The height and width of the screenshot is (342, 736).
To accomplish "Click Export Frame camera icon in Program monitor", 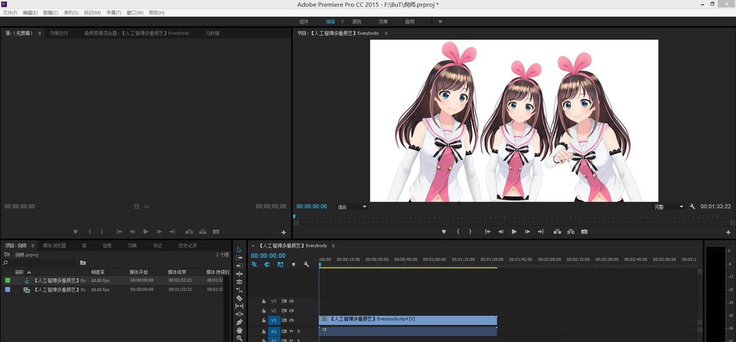I will (585, 232).
